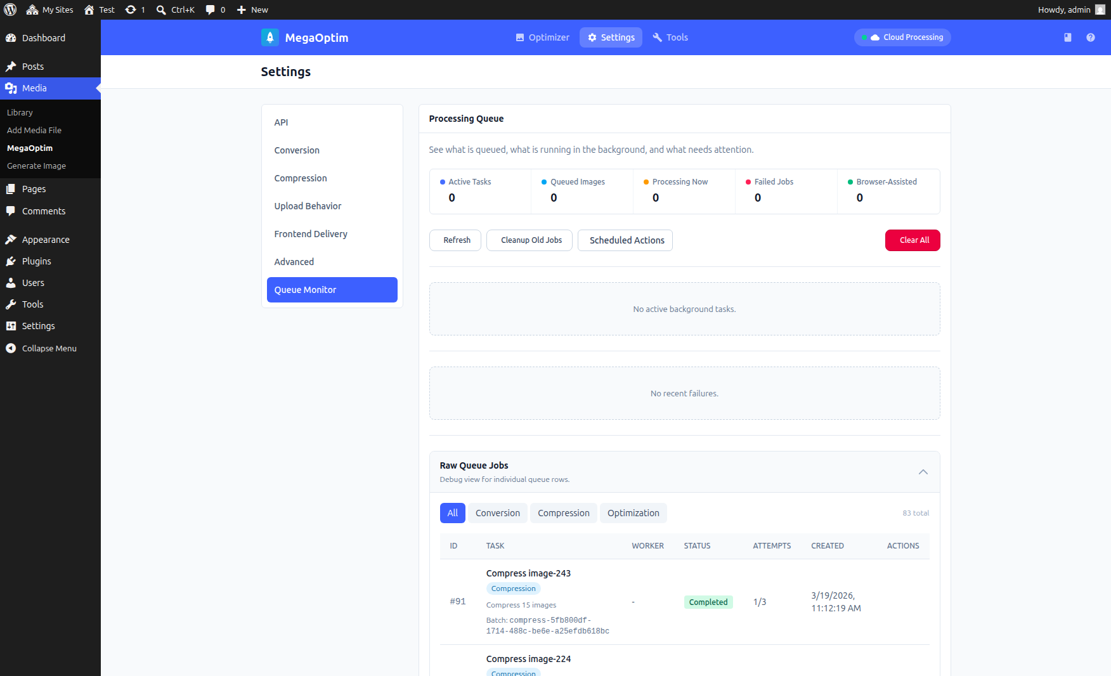This screenshot has height=676, width=1111.
Task: Click the Completed status badge for job #91
Action: point(708,602)
